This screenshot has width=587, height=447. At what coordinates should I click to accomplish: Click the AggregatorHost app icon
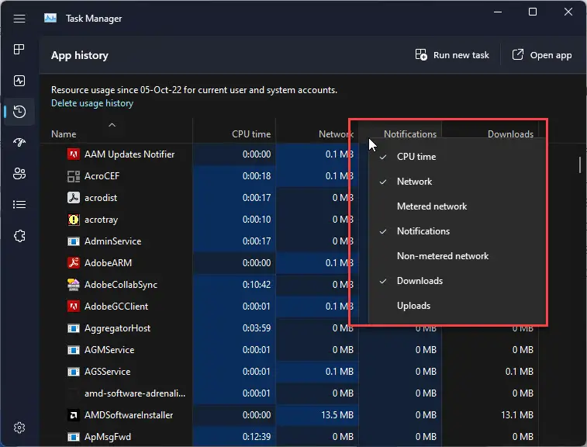(74, 328)
